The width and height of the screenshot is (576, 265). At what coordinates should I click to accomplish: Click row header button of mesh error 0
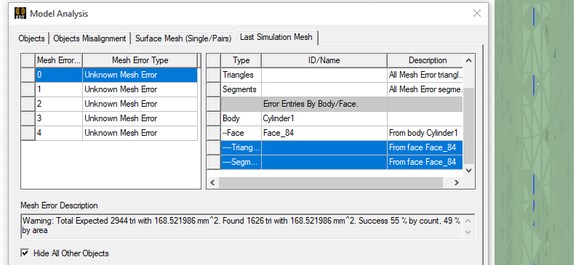coord(28,75)
